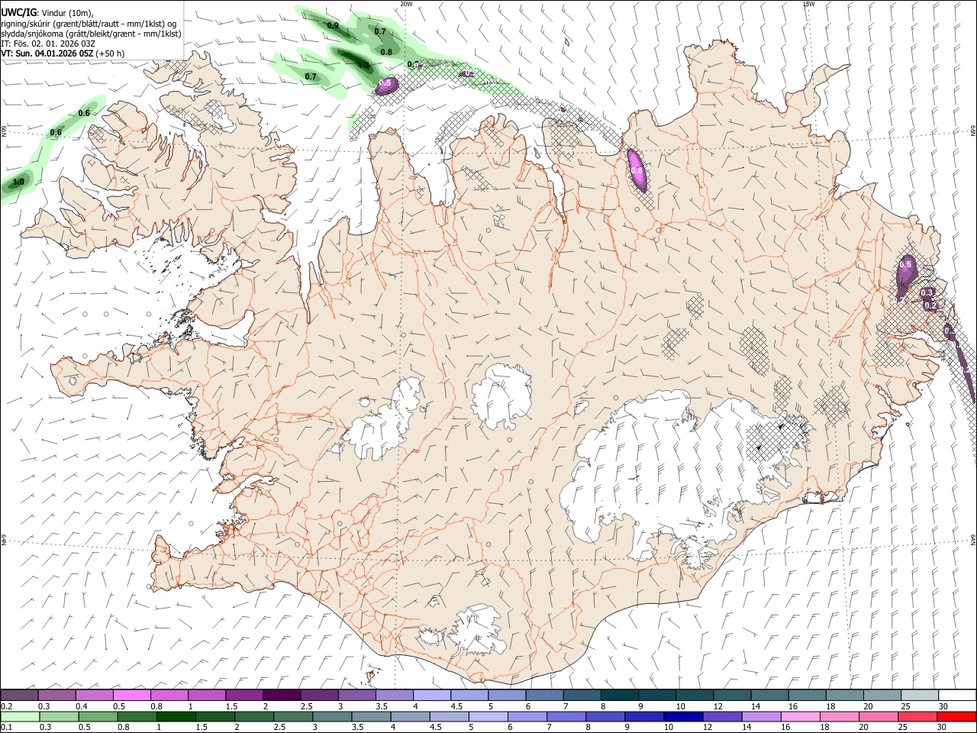Pick the white swatch labeled 30 in upper row
Screen dimensions: 977x733
(x=957, y=696)
